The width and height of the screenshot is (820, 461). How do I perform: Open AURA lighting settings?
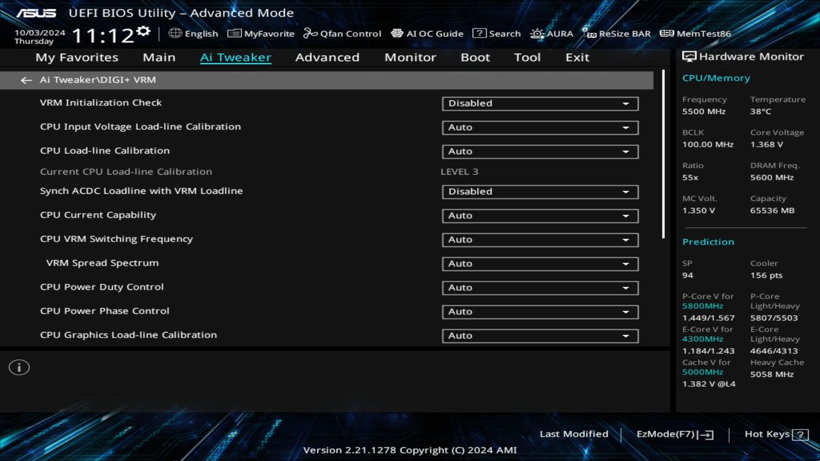[552, 33]
